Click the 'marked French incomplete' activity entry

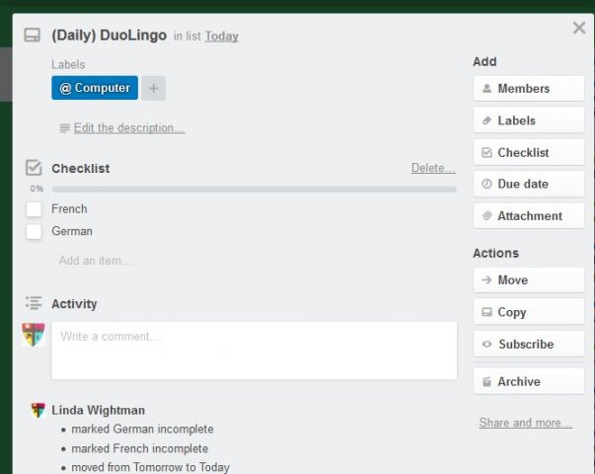click(x=140, y=448)
